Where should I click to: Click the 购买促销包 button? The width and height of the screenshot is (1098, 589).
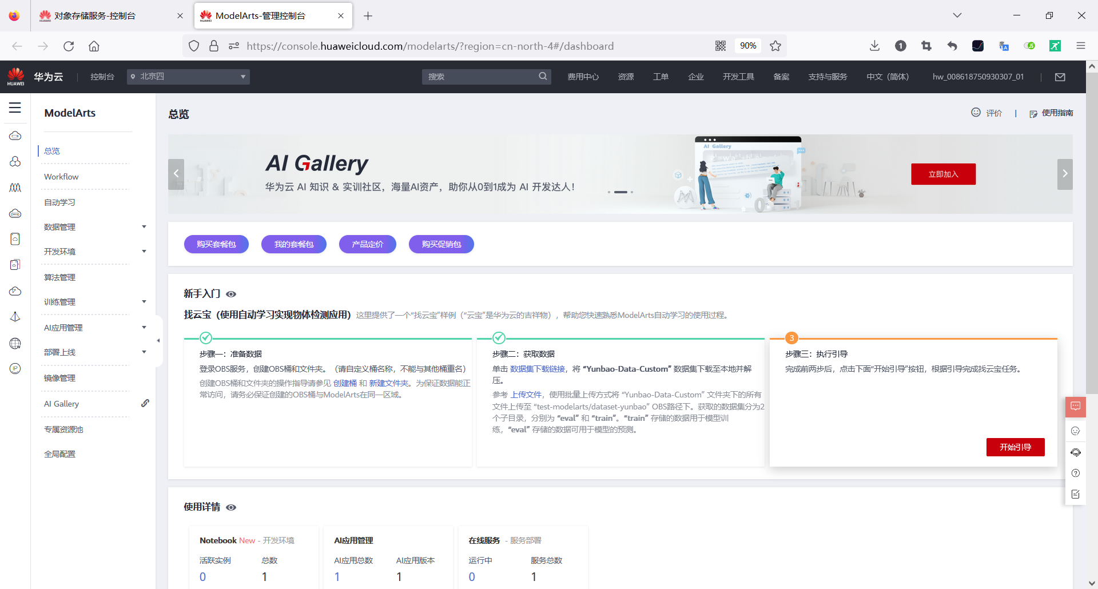point(441,244)
